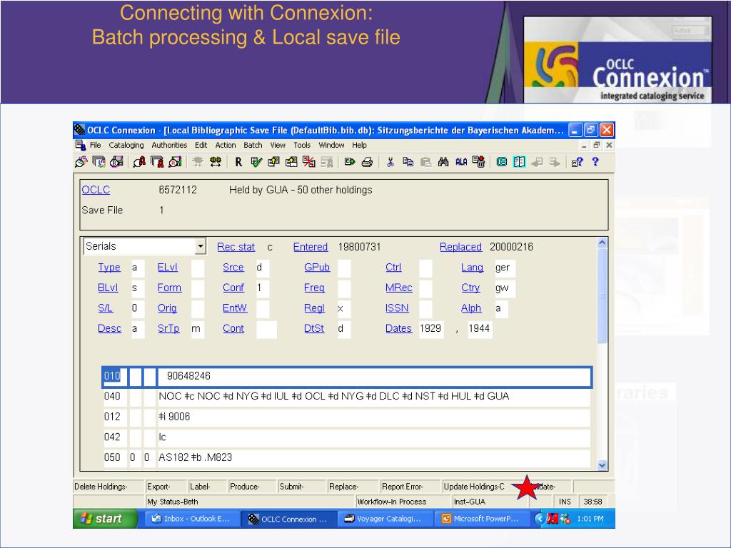
Task: Click the Windows start button
Action: [x=106, y=518]
